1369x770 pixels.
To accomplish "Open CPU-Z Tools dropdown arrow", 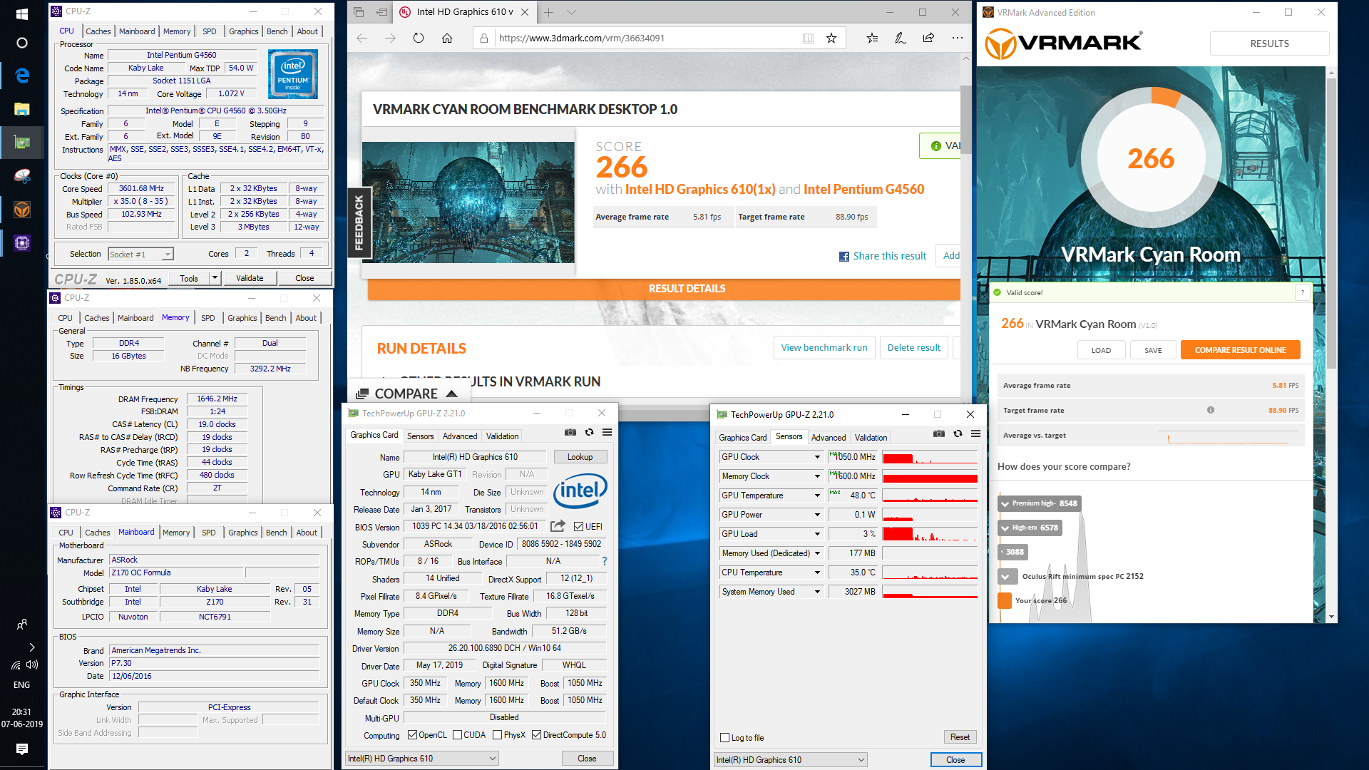I will (x=214, y=278).
